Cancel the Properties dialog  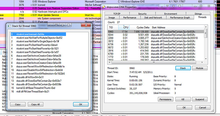click(x=202, y=108)
